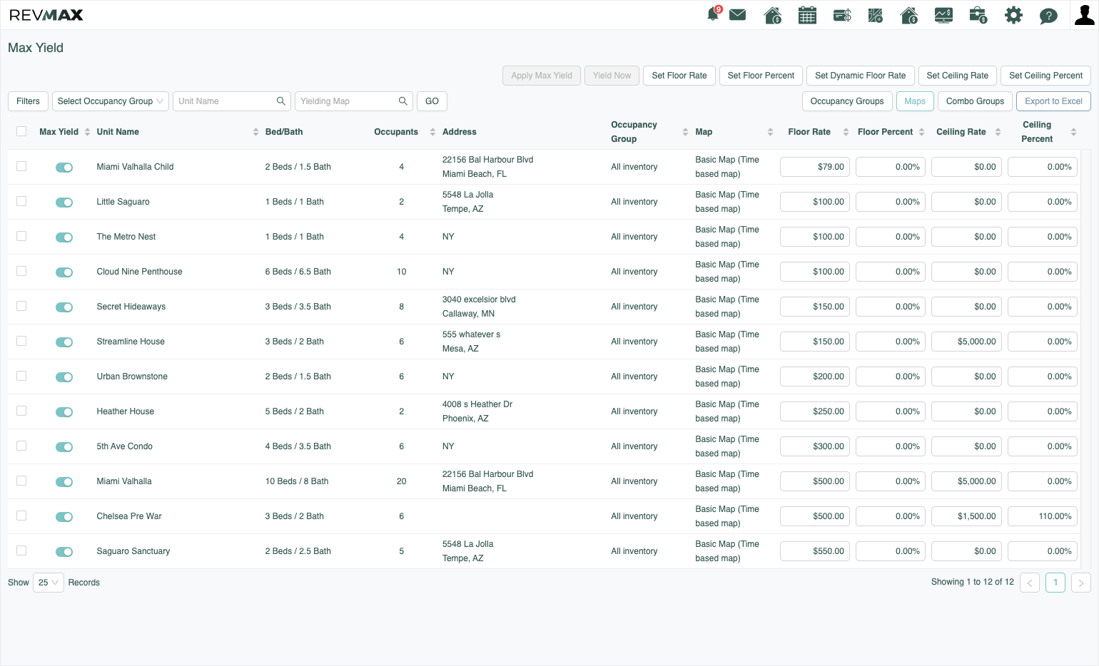Open the Maps tab button
Screen dimensions: 1099x666
(915, 101)
